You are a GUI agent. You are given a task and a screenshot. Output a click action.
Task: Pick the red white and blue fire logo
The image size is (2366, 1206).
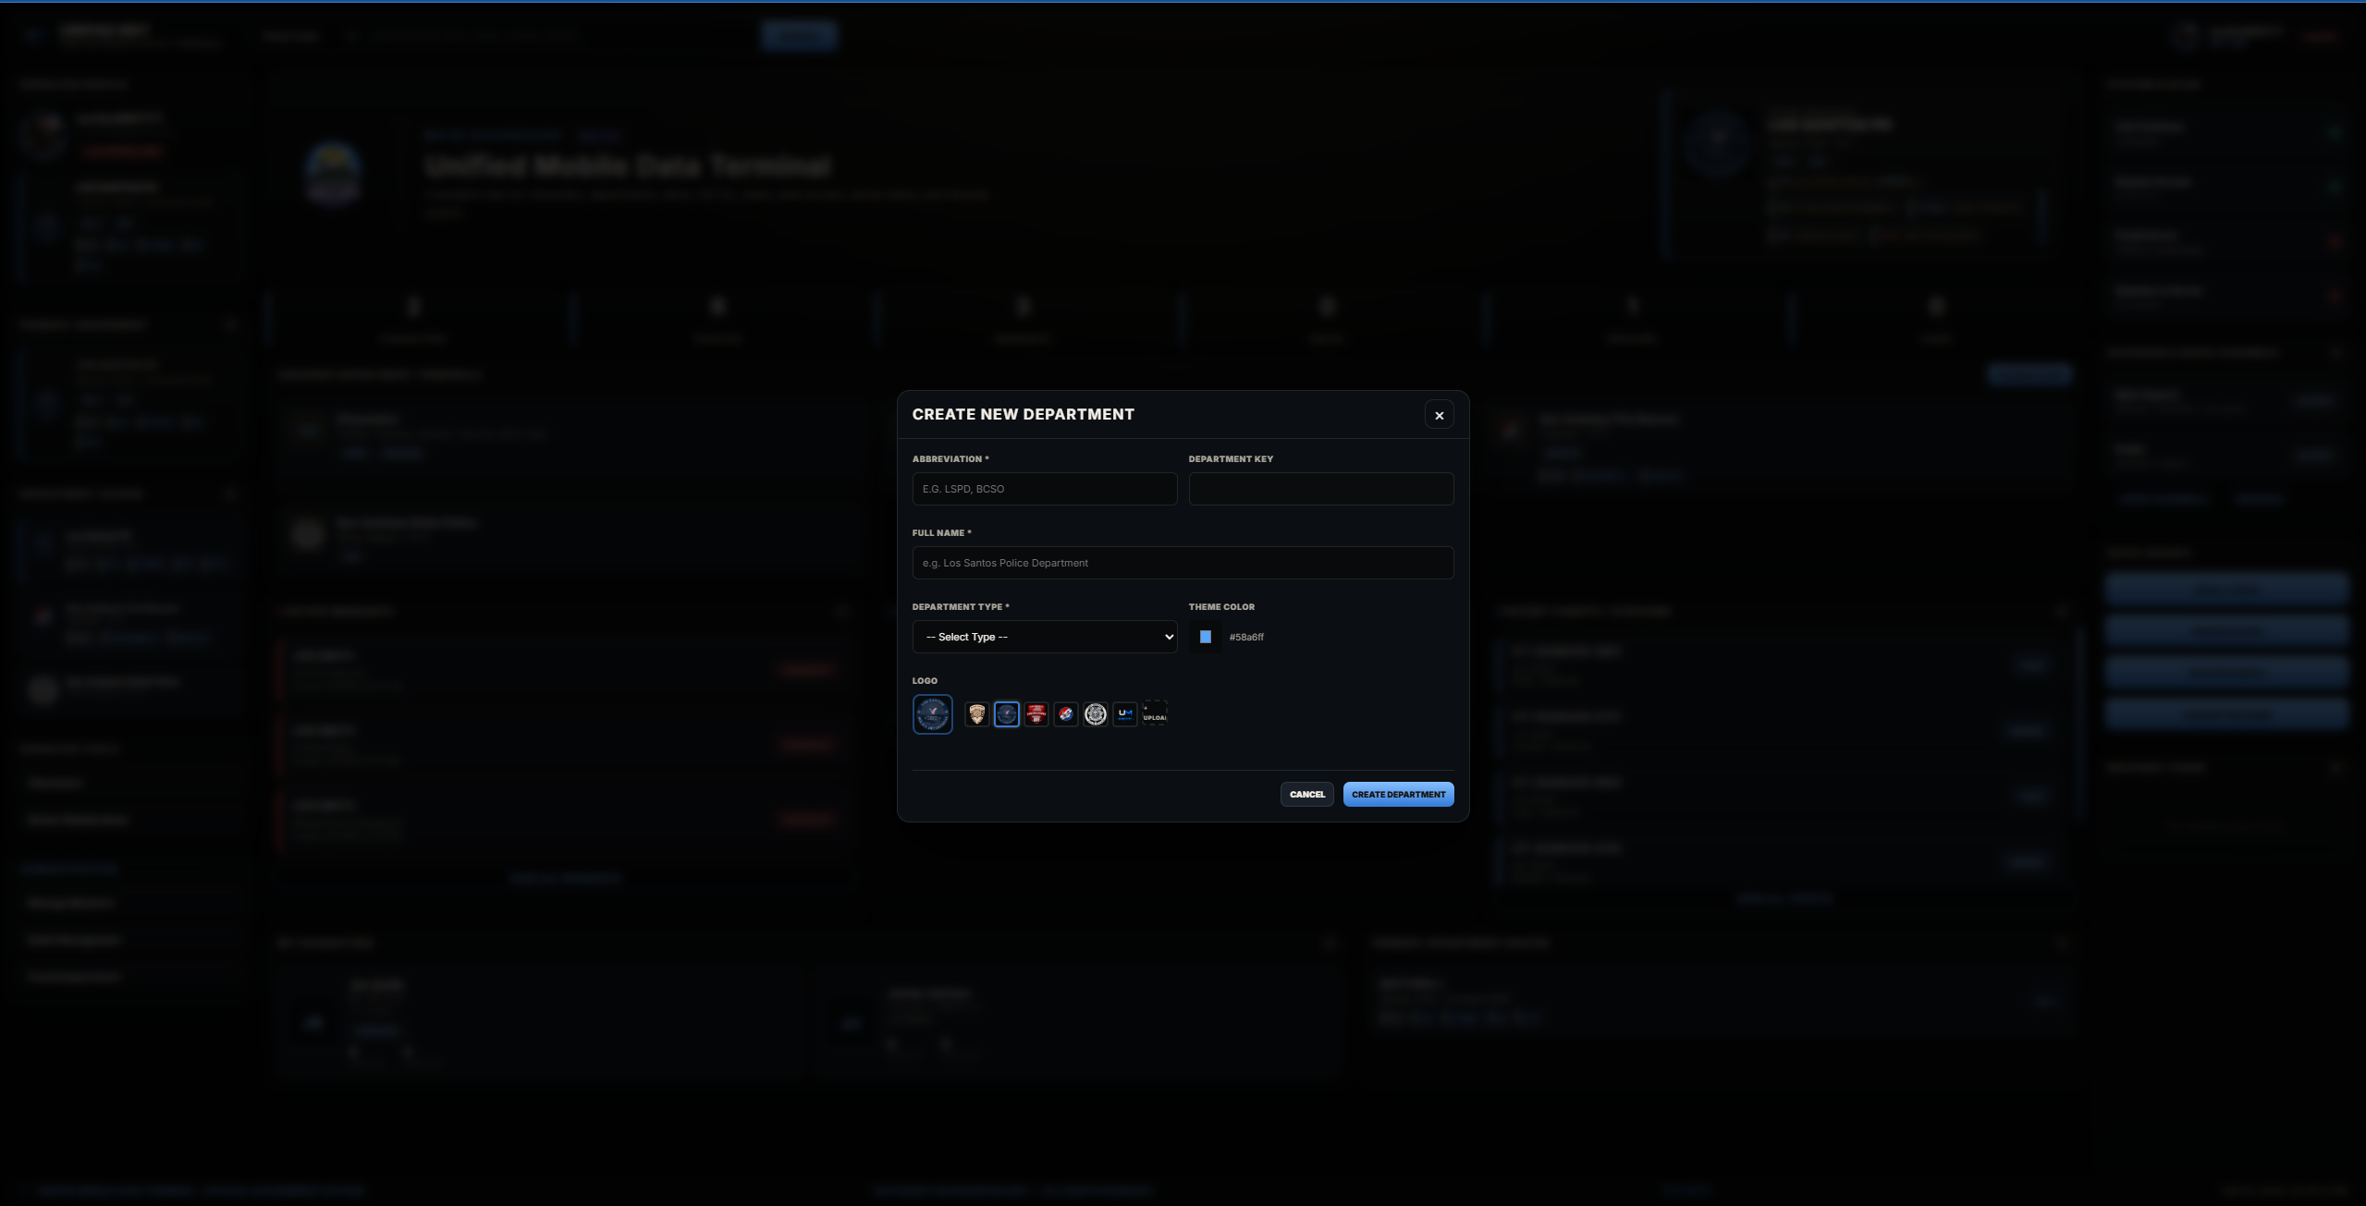1065,714
